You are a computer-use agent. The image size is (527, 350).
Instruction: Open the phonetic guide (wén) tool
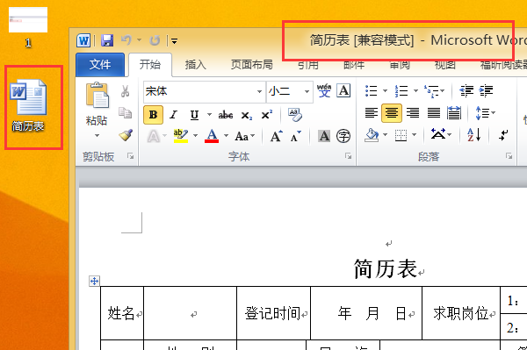[324, 90]
